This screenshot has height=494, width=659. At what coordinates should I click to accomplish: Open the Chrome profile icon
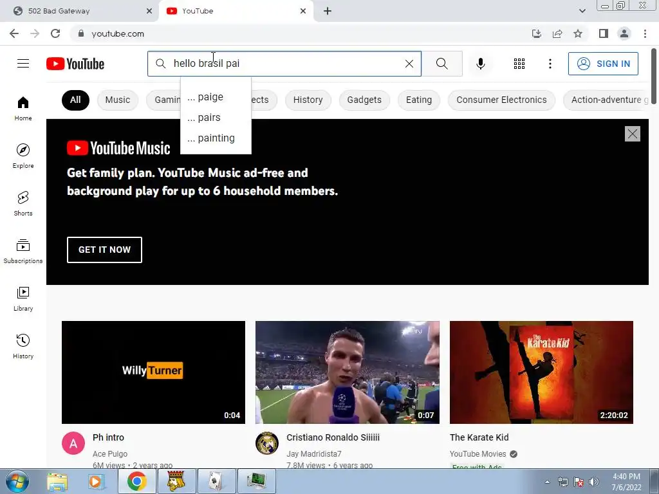(x=624, y=33)
